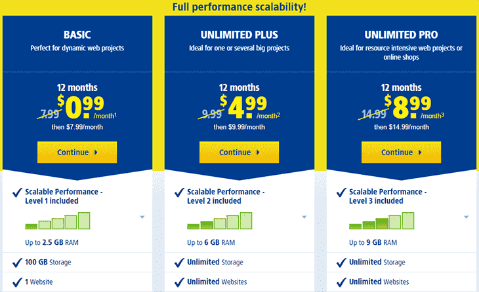479x292 pixels.
Task: Click the Unlimited Plus performance level bar chart
Action: [220, 221]
